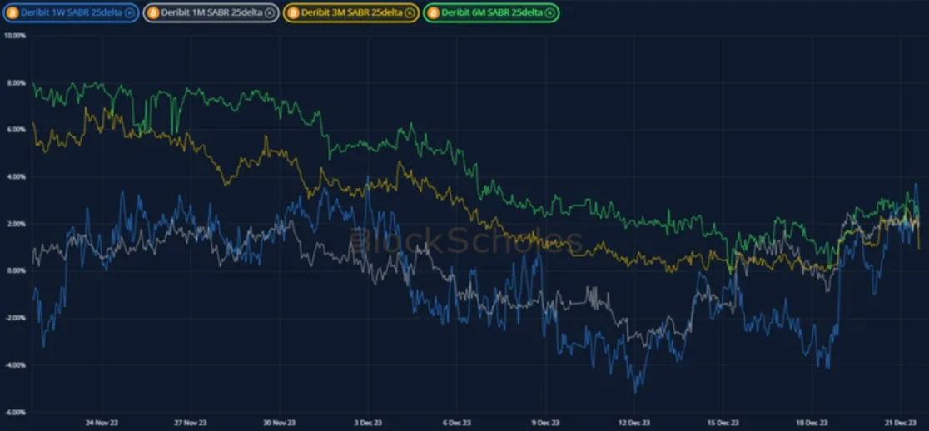Click the Bitcoin icon on the 1W chip

[12, 12]
